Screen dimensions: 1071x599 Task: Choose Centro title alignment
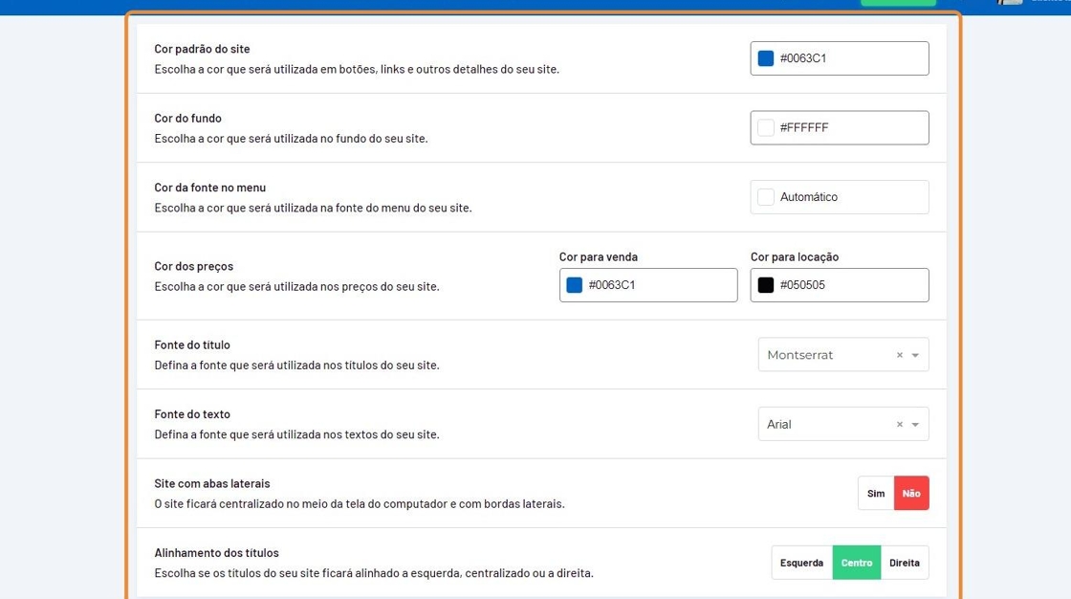pyautogui.click(x=856, y=563)
